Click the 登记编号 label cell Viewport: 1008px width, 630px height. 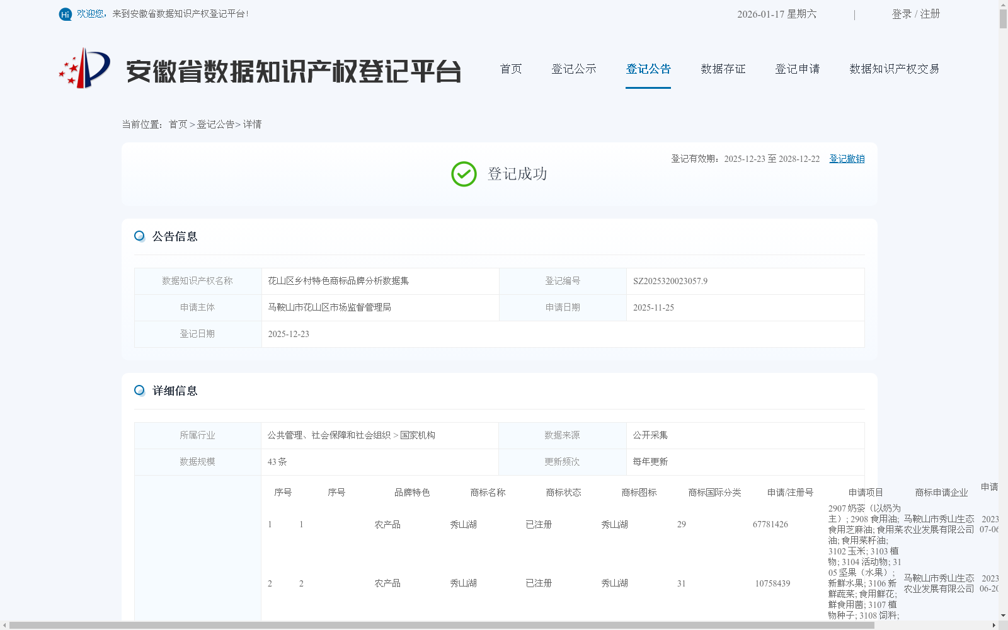click(x=563, y=281)
